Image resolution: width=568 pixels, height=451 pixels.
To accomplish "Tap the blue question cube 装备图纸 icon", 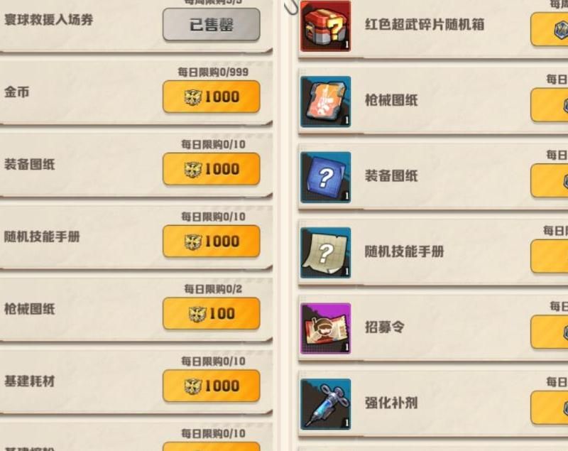I will pyautogui.click(x=325, y=177).
